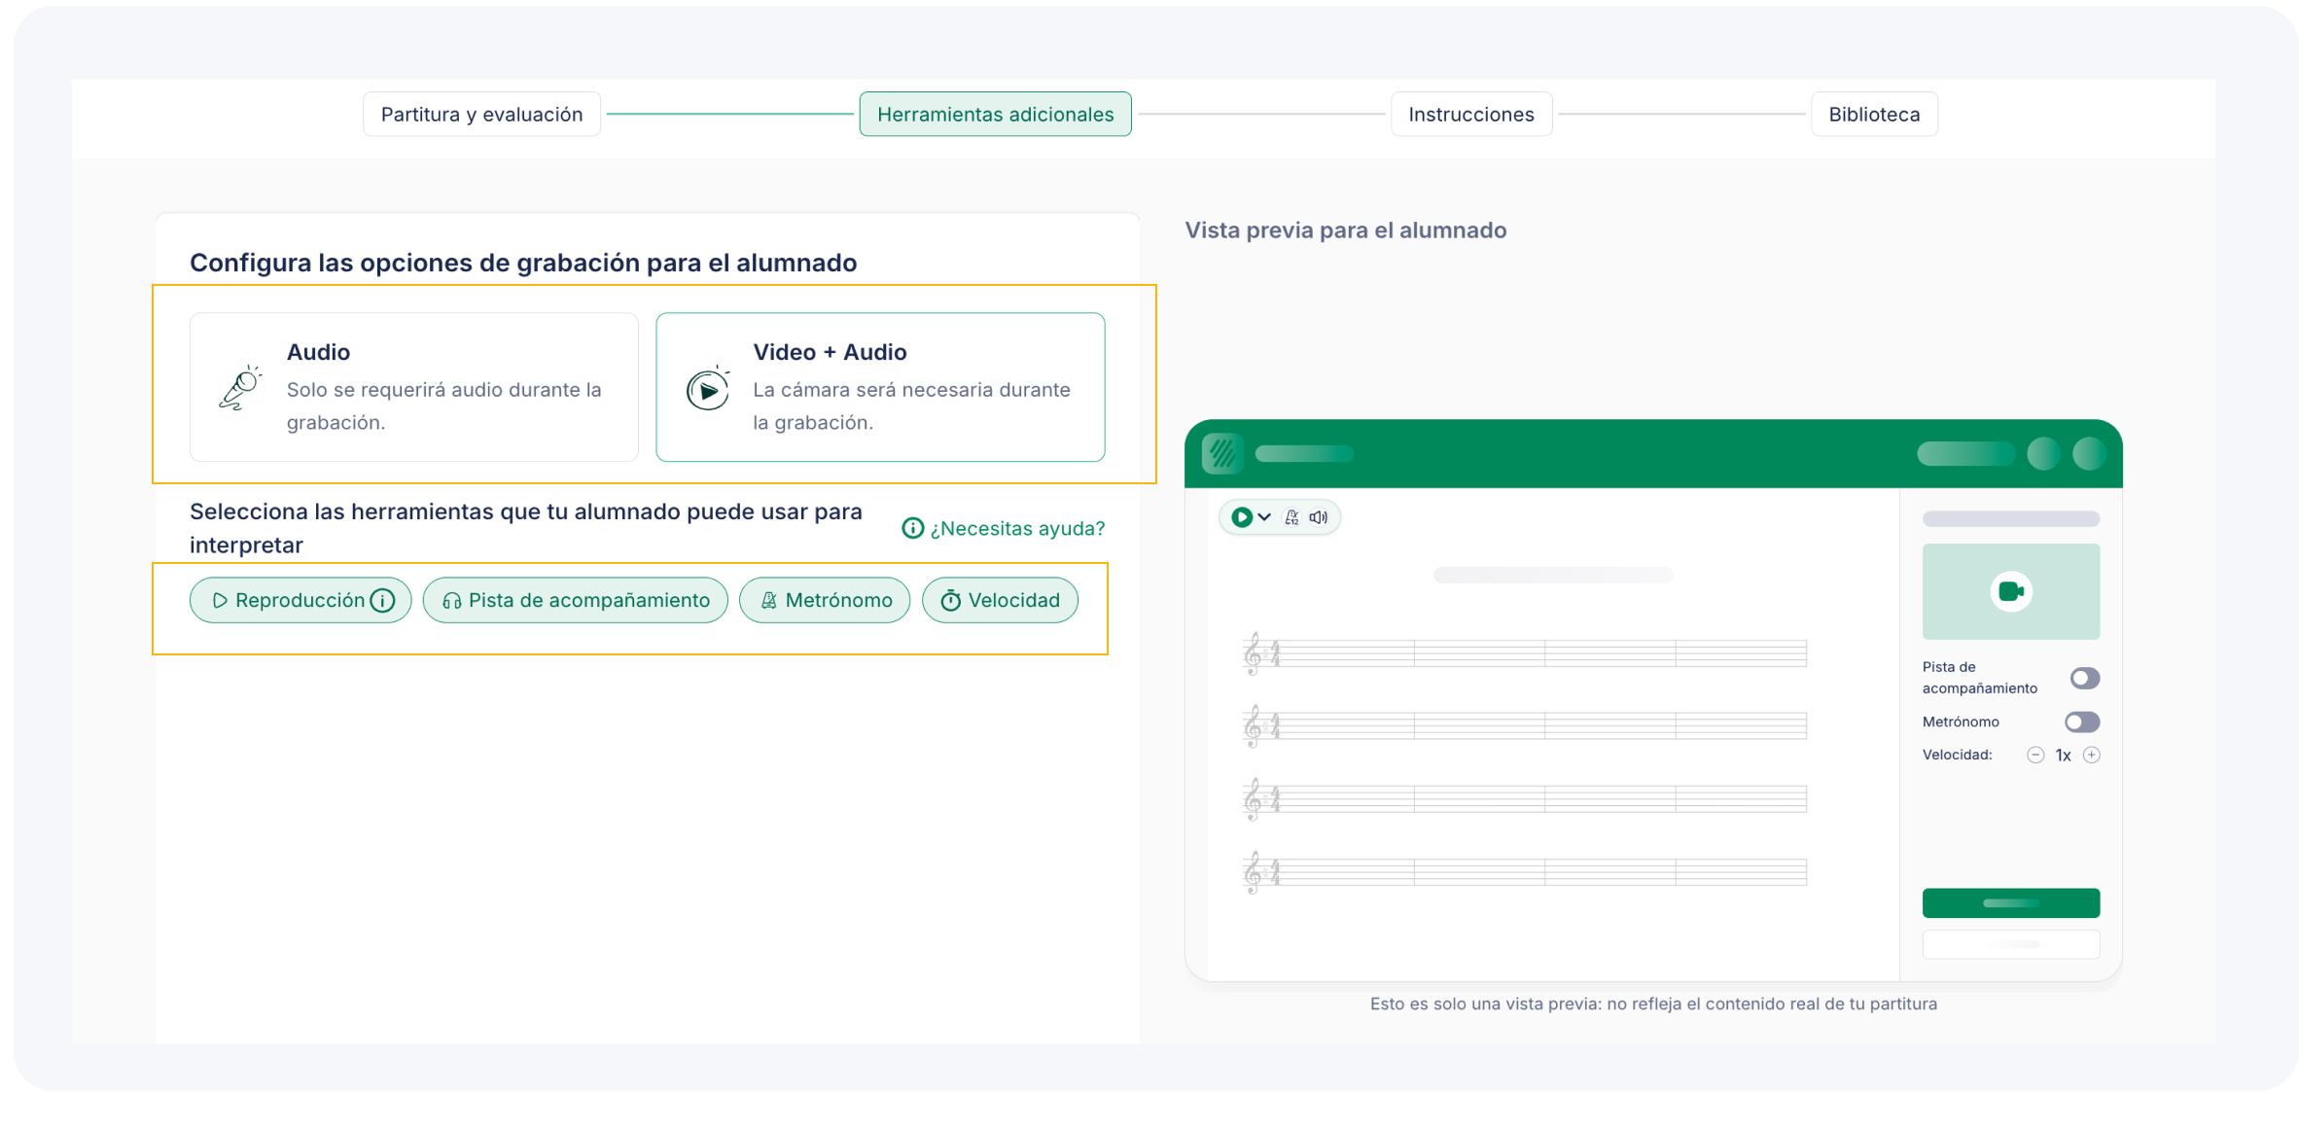The image size is (2299, 1128).
Task: Expand the playback options chevron
Action: pyautogui.click(x=1264, y=517)
